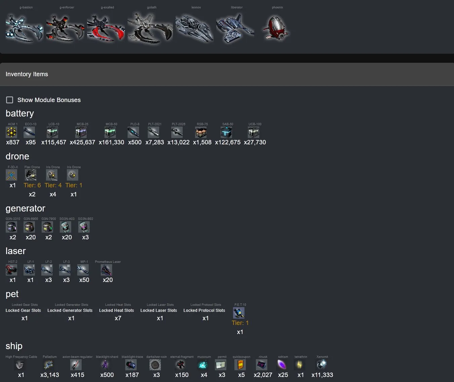454x382 pixels.
Task: Click the F-3D-X drone formation icon
Action: 11,175
